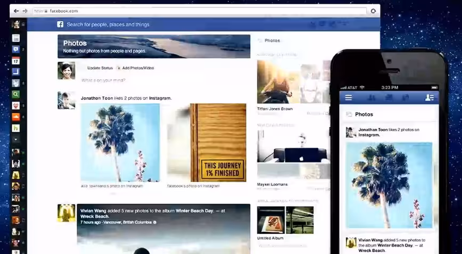
Task: Open notifications globe icon on phone header
Action: pyautogui.click(x=406, y=97)
